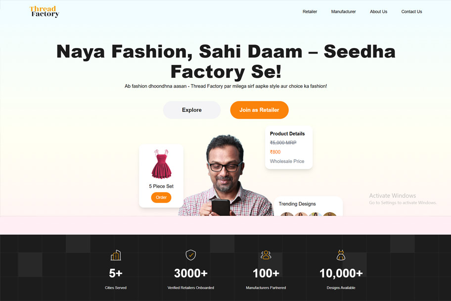This screenshot has width=451, height=301.
Task: Click the 3000+ retailers statistic
Action: [191, 273]
